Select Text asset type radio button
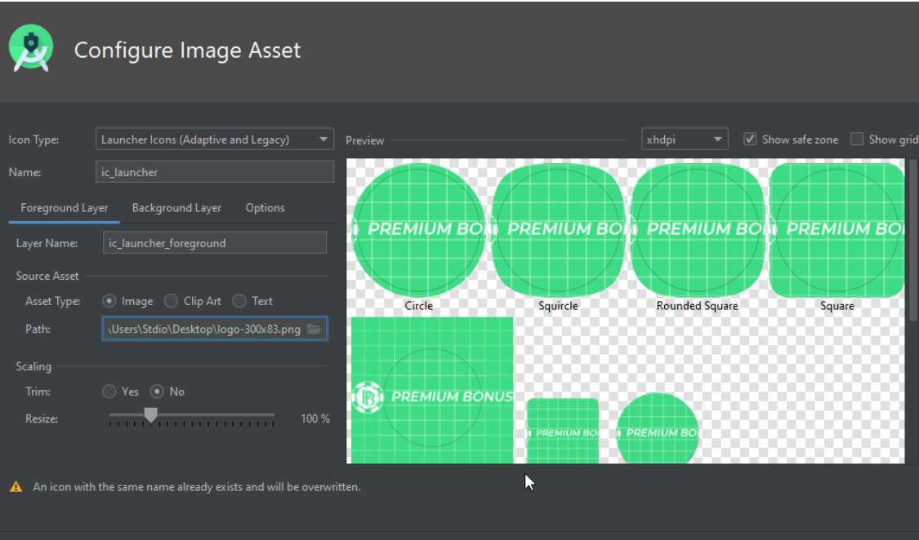This screenshot has width=919, height=540. tap(239, 301)
